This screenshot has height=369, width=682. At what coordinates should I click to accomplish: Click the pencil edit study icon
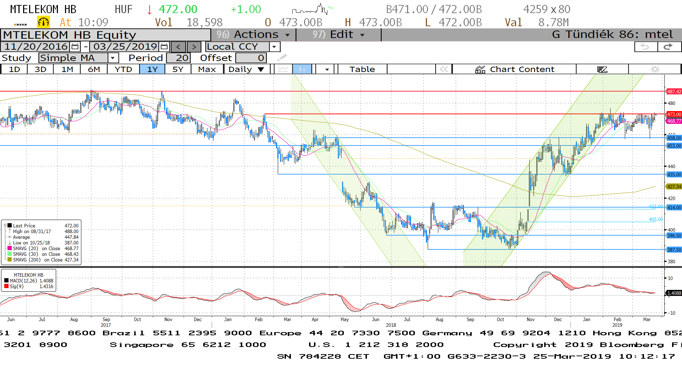[x=282, y=58]
